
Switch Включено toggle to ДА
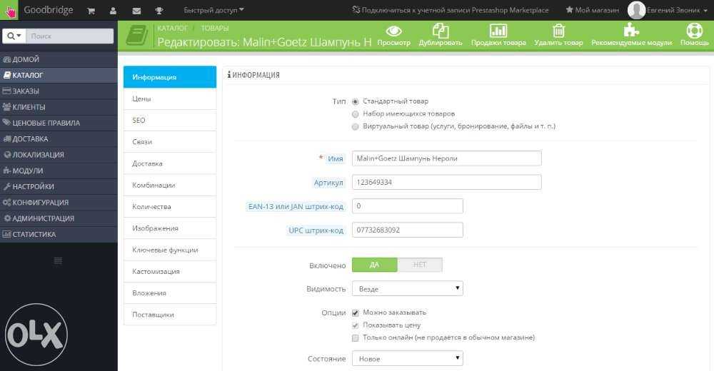(x=374, y=265)
